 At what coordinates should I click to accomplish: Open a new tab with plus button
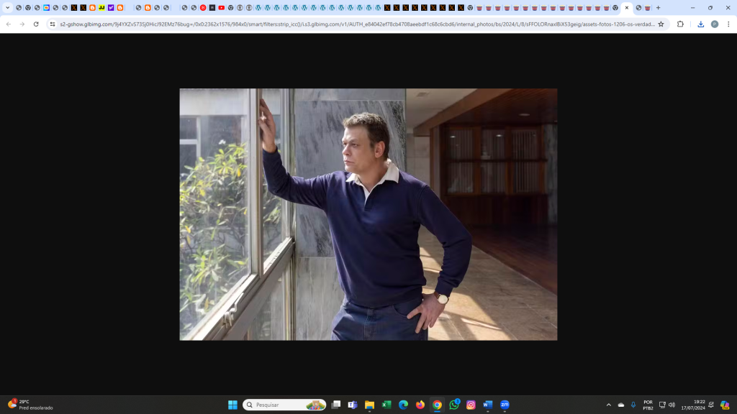(x=658, y=8)
